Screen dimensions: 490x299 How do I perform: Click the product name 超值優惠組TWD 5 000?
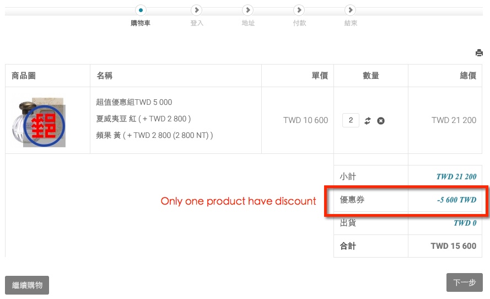(134, 102)
